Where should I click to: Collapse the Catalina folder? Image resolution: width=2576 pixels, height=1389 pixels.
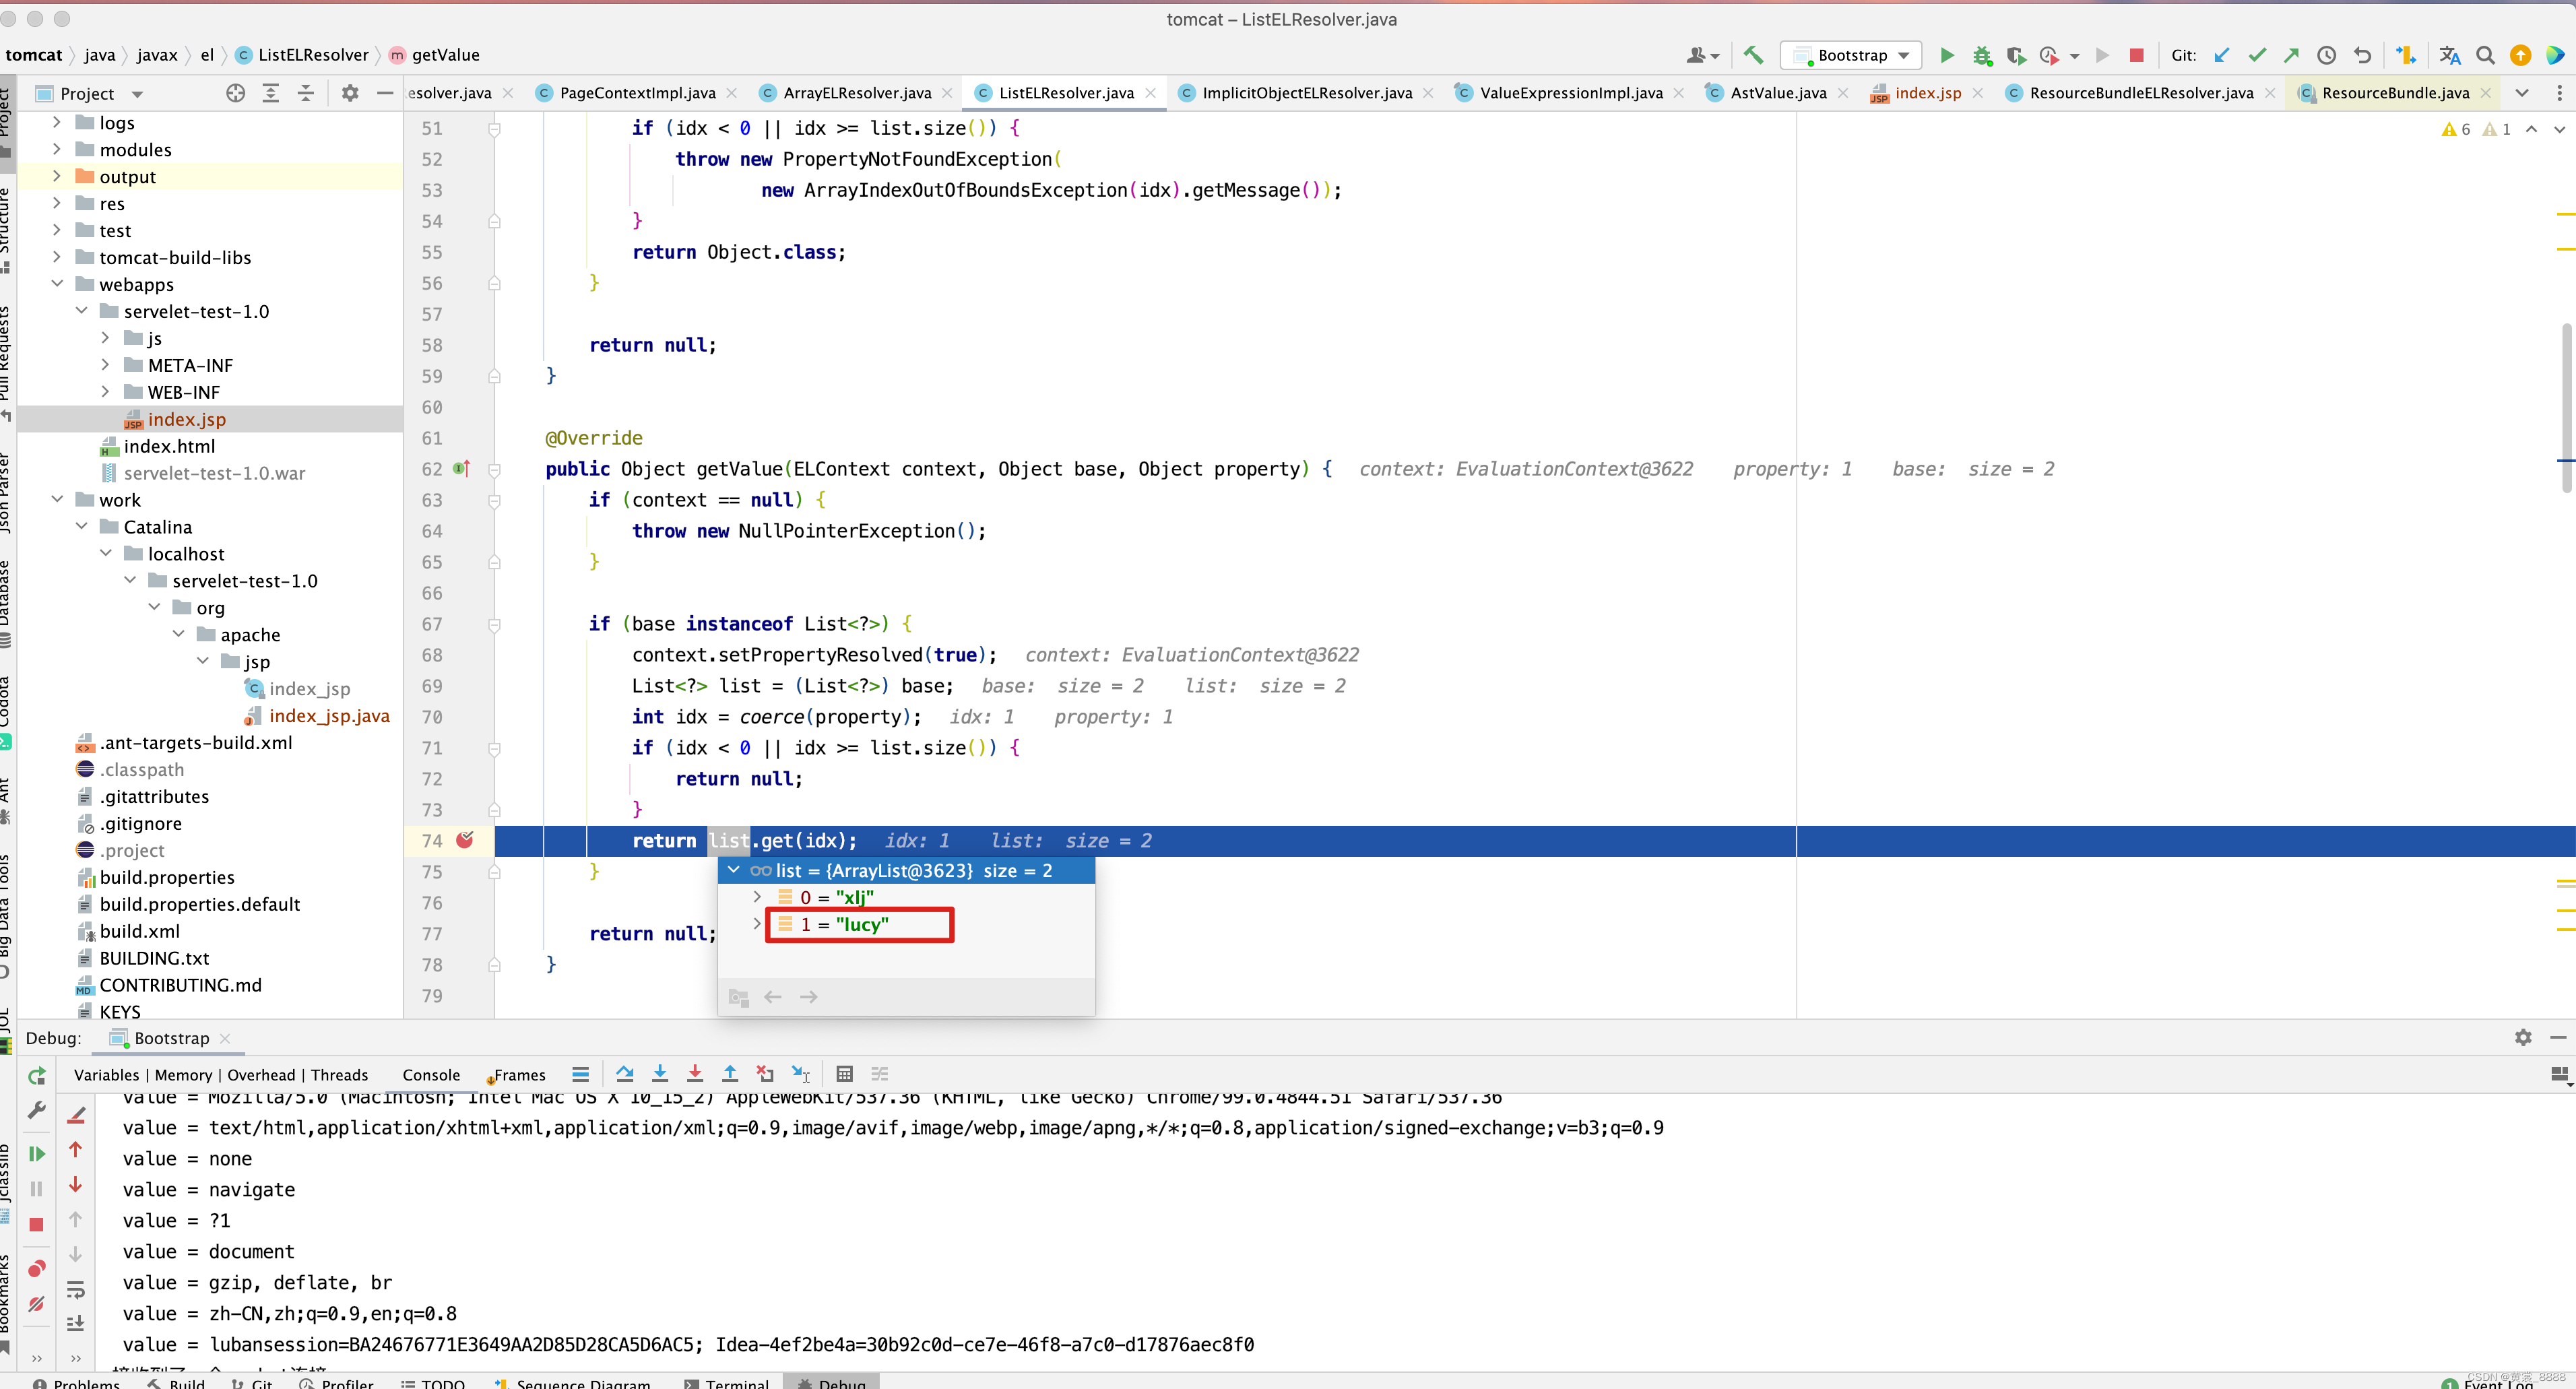tap(82, 527)
